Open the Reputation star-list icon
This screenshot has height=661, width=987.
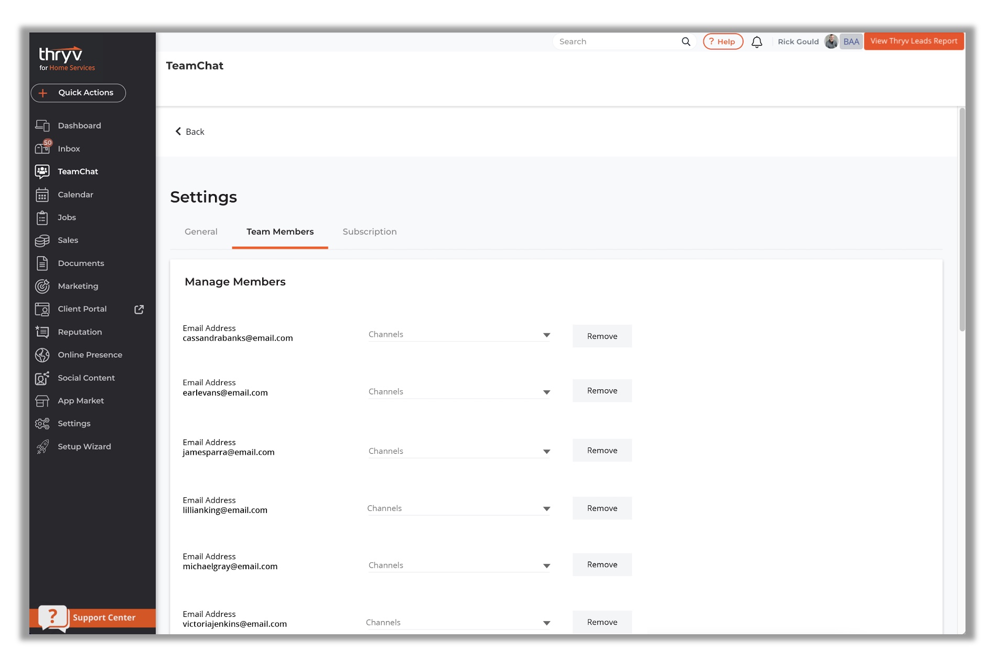click(x=42, y=332)
